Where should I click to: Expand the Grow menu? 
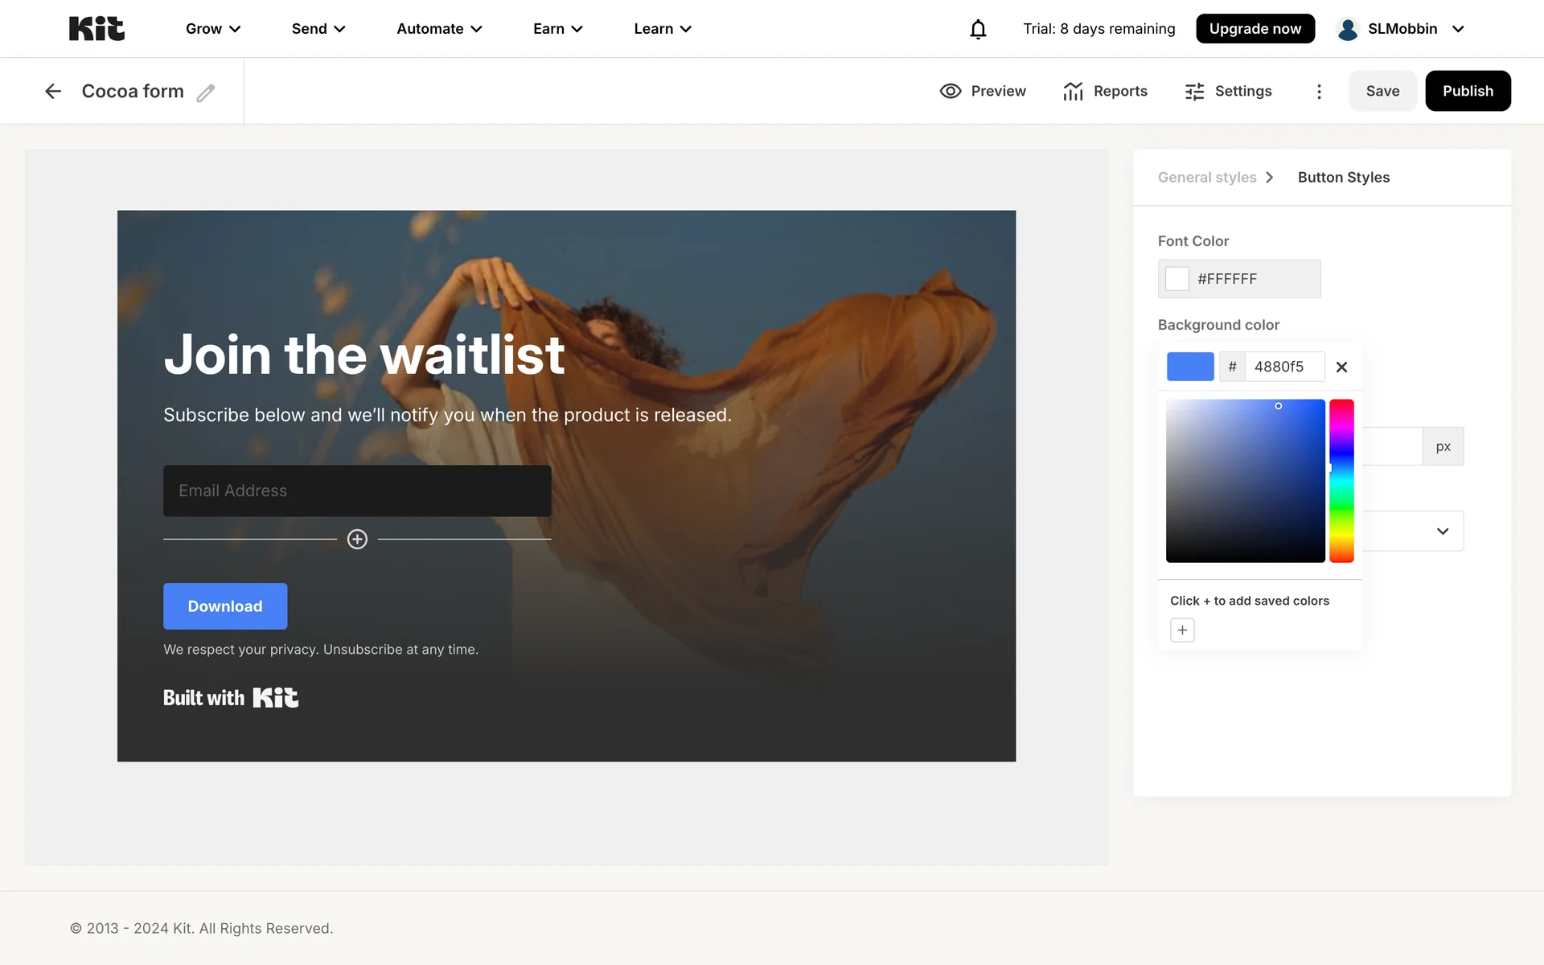(x=213, y=29)
